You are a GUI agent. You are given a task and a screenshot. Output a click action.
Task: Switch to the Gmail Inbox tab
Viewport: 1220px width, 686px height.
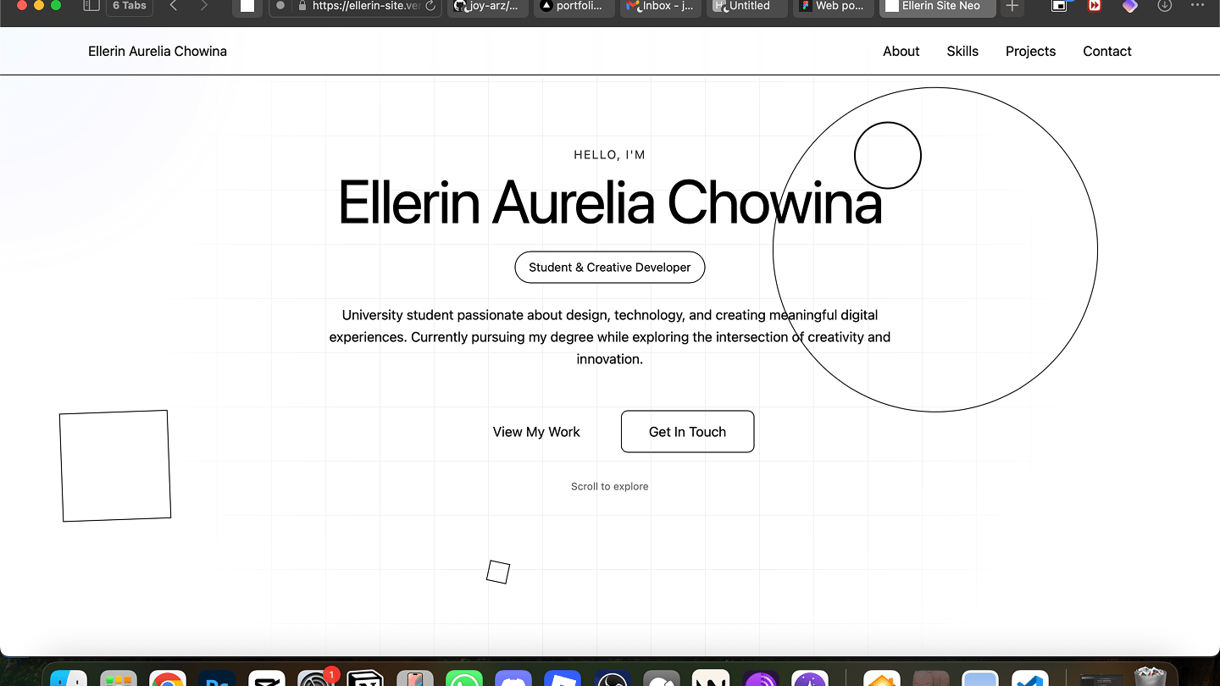point(661,6)
